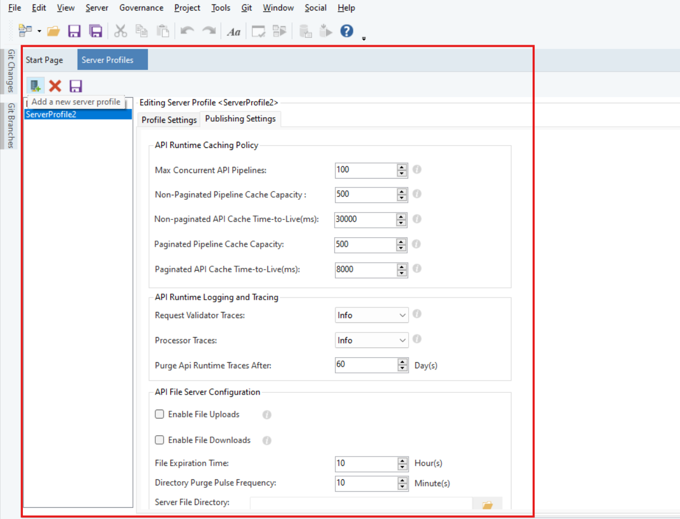Open help via the blue question mark icon
680x519 pixels.
(347, 31)
